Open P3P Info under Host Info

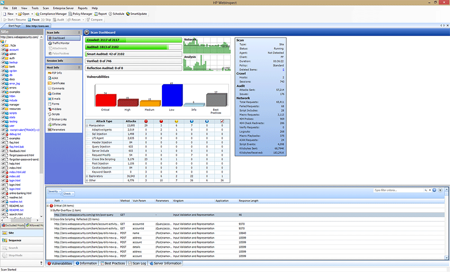click(55, 73)
